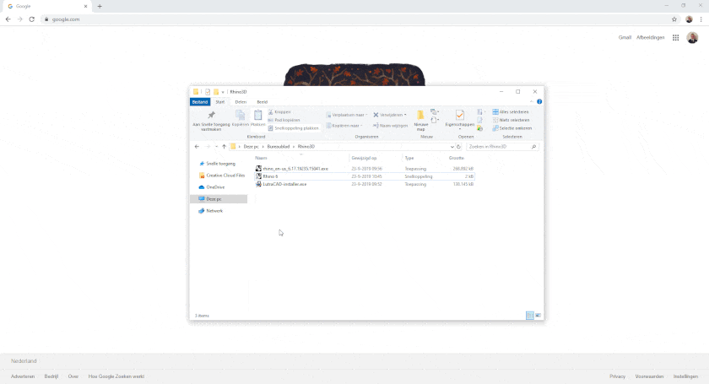Click Pad kopiëren in the ribbon
This screenshot has height=384, width=709.
coord(284,120)
